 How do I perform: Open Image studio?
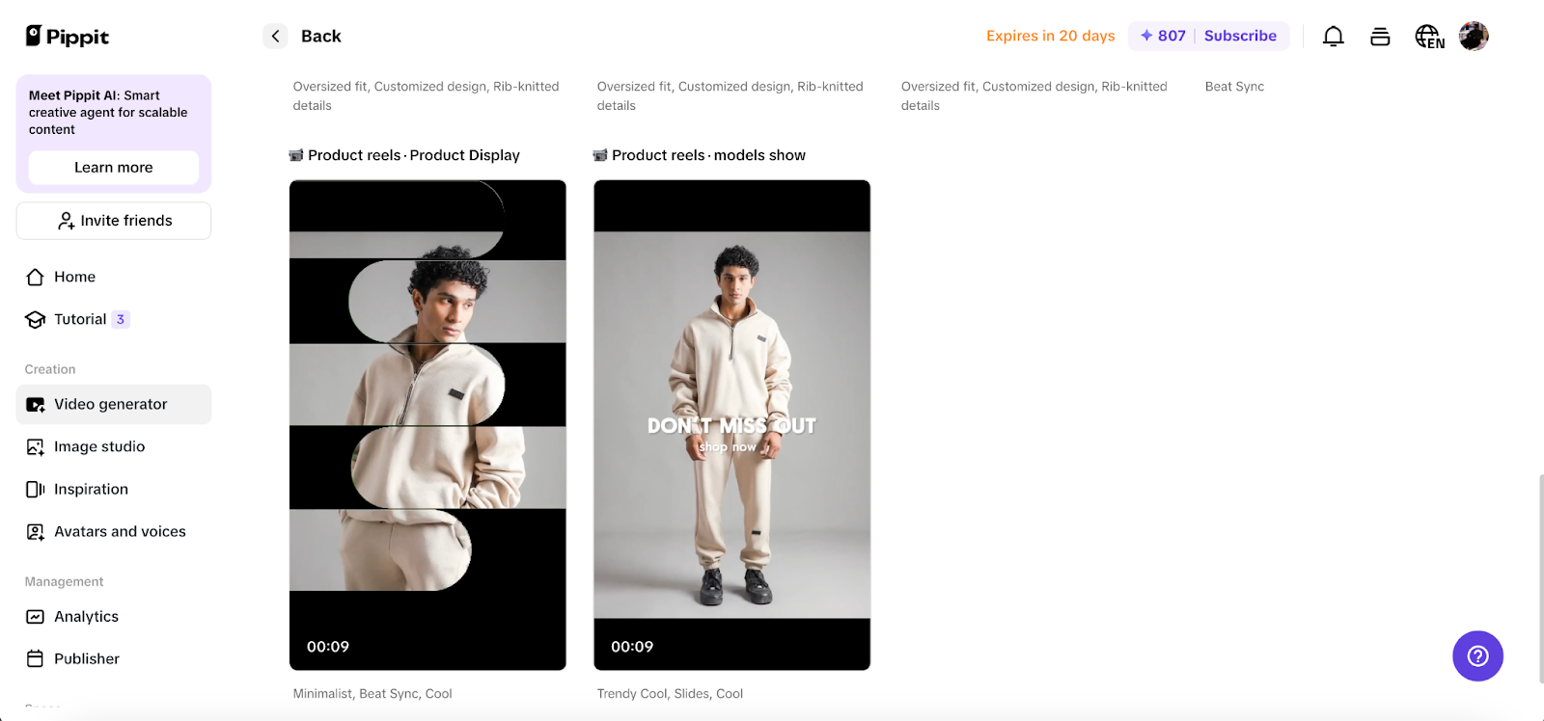pos(99,447)
